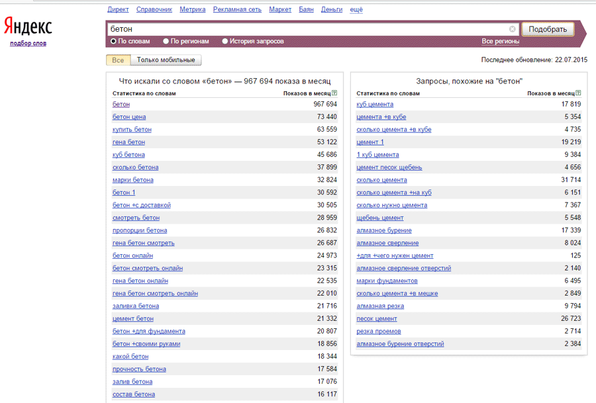Open the сколько цемента +в кубе link
This screenshot has height=403, width=596.
[394, 129]
